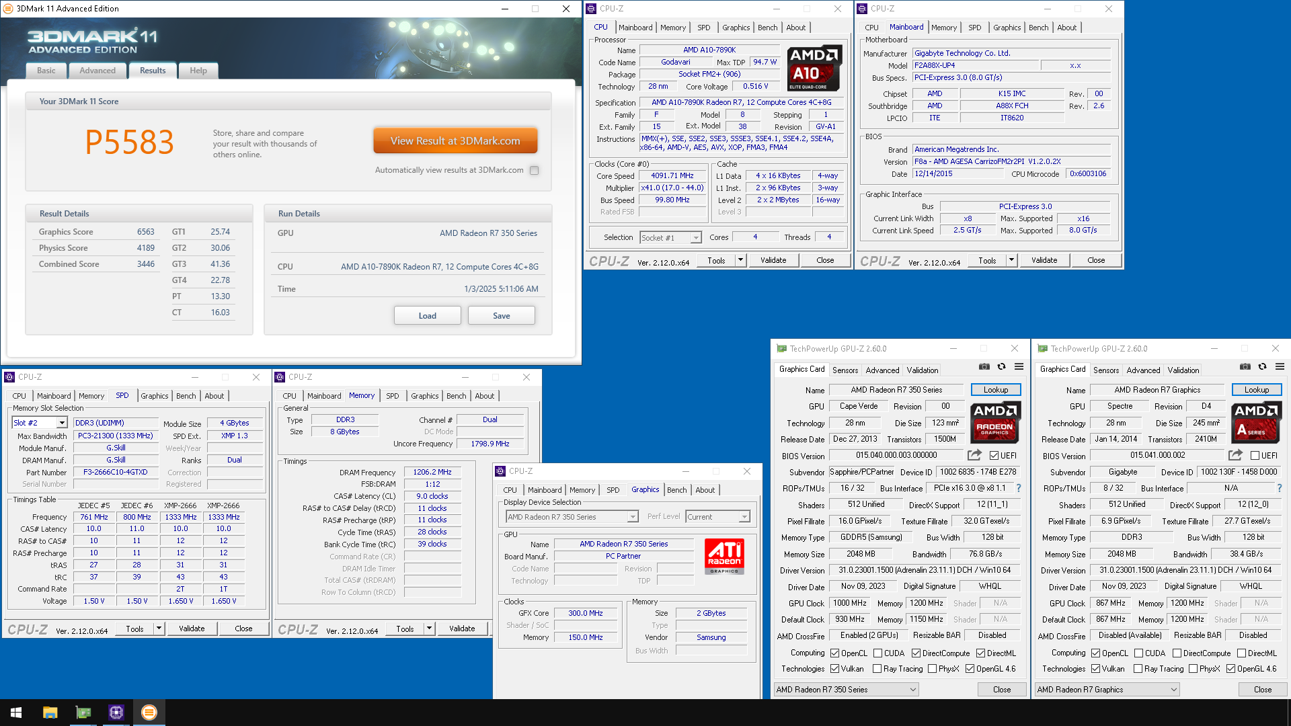This screenshot has width=1291, height=726.
Task: Toggle Vulkan checkbox in R7 Graphics GPU-Z
Action: tap(1095, 668)
